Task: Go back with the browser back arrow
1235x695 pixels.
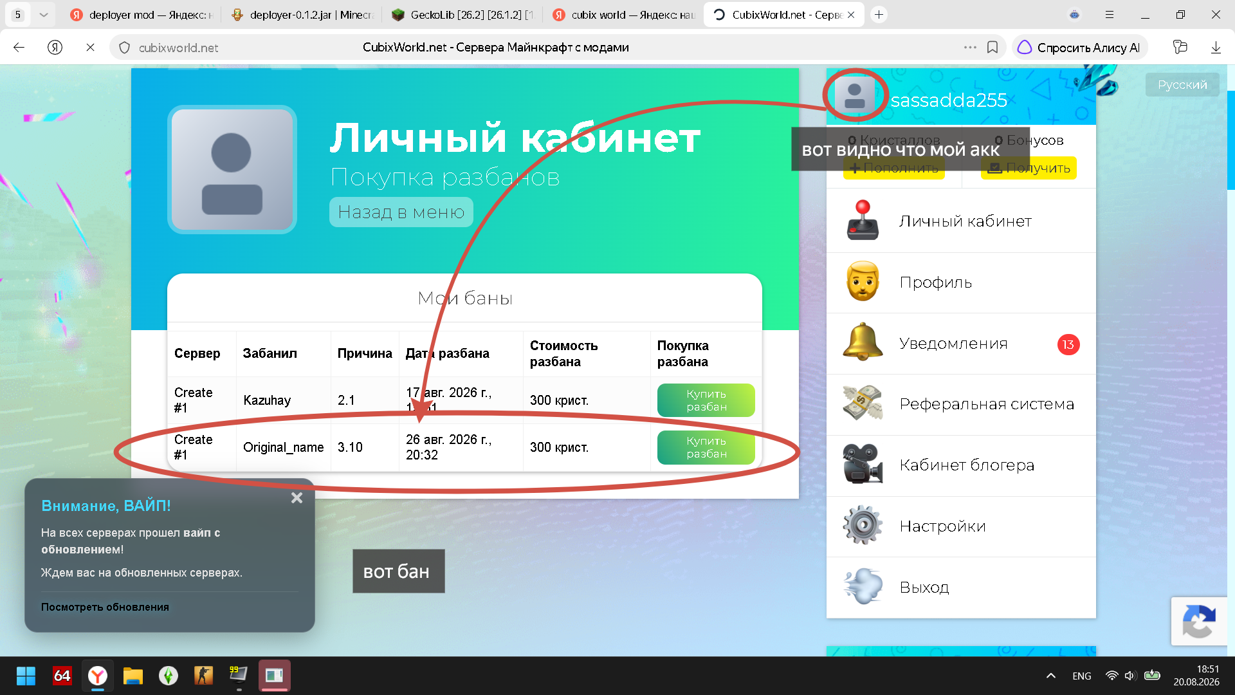Action: click(19, 47)
